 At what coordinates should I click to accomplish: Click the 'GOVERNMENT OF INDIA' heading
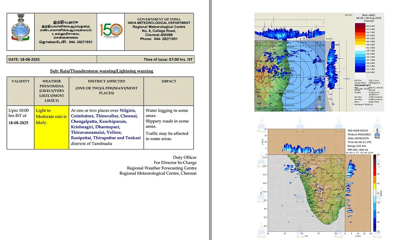(x=159, y=19)
